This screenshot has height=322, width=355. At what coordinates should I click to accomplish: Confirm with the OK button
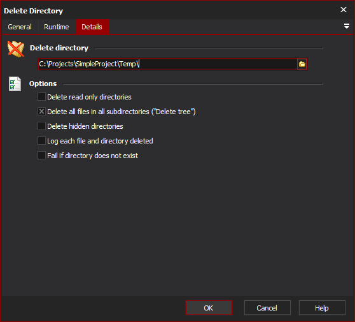[209, 308]
